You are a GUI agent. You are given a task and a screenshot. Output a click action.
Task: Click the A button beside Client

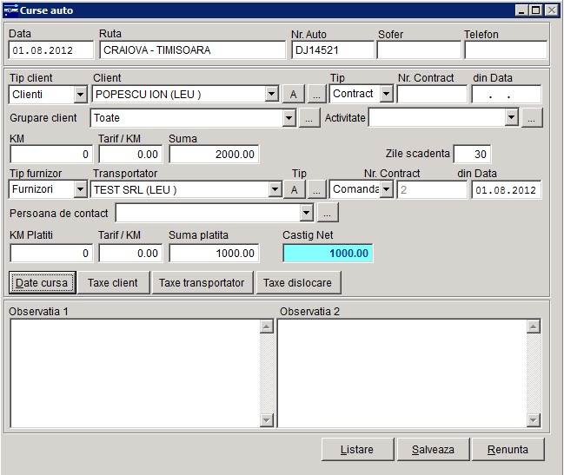point(294,95)
